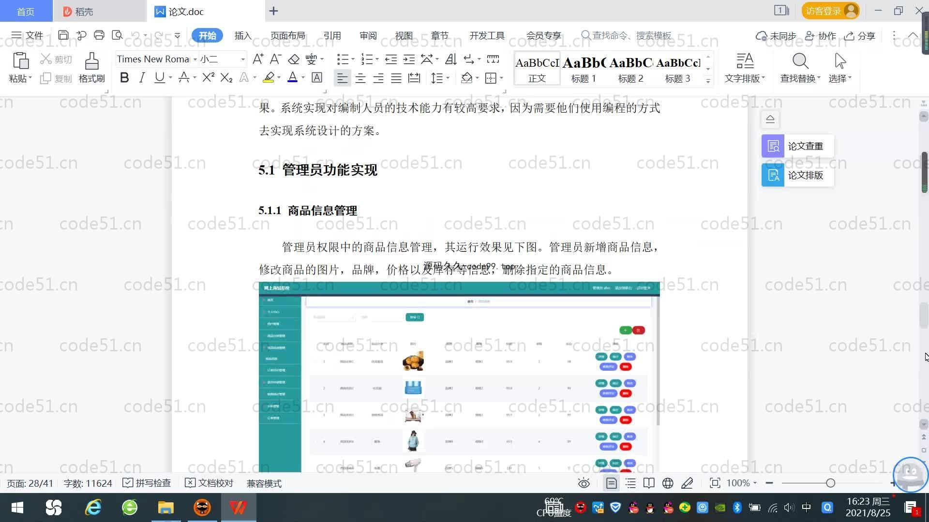The height and width of the screenshot is (522, 929).
Task: Decrease font size with A- icon
Action: tap(275, 59)
